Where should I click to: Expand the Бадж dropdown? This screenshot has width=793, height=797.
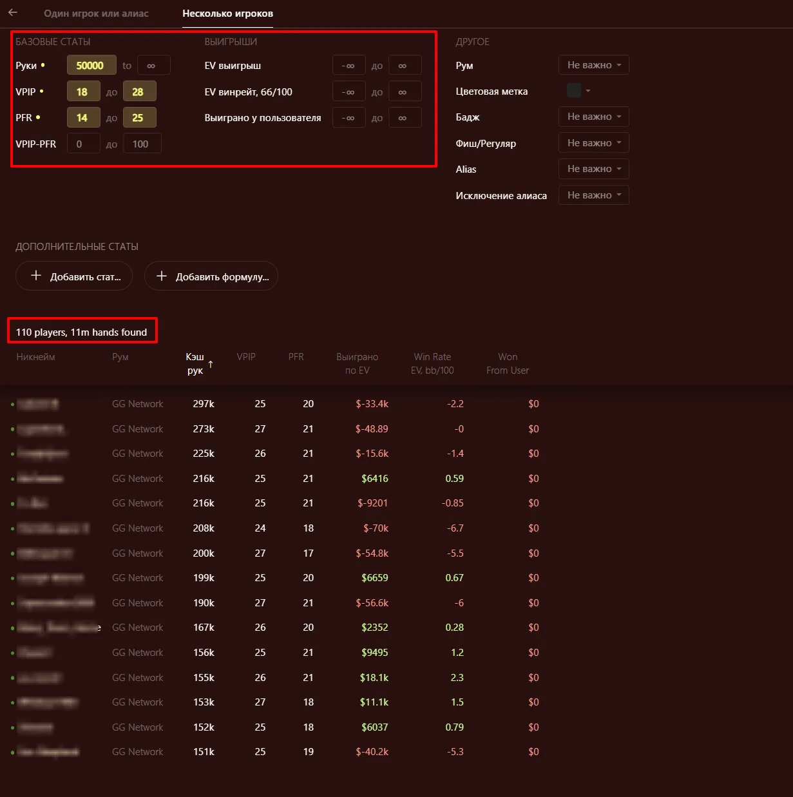(x=593, y=117)
